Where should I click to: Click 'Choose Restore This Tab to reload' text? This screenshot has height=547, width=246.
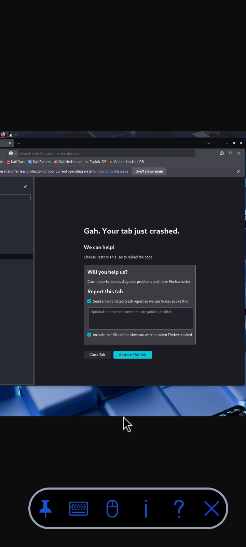[x=118, y=257]
